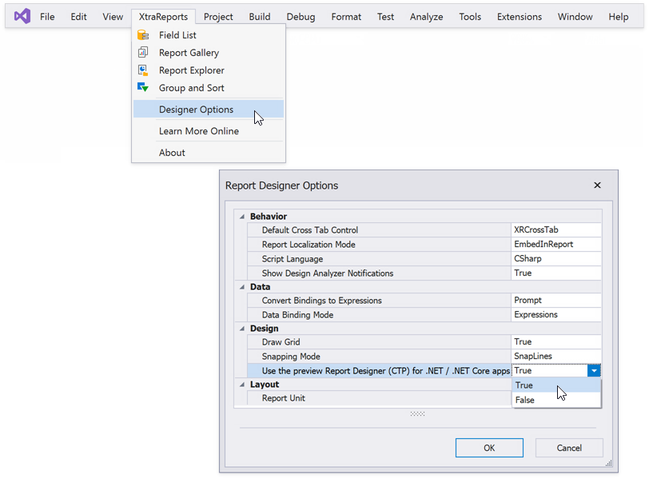Click the Report Gallery icon
The image size is (649, 479).
143,53
